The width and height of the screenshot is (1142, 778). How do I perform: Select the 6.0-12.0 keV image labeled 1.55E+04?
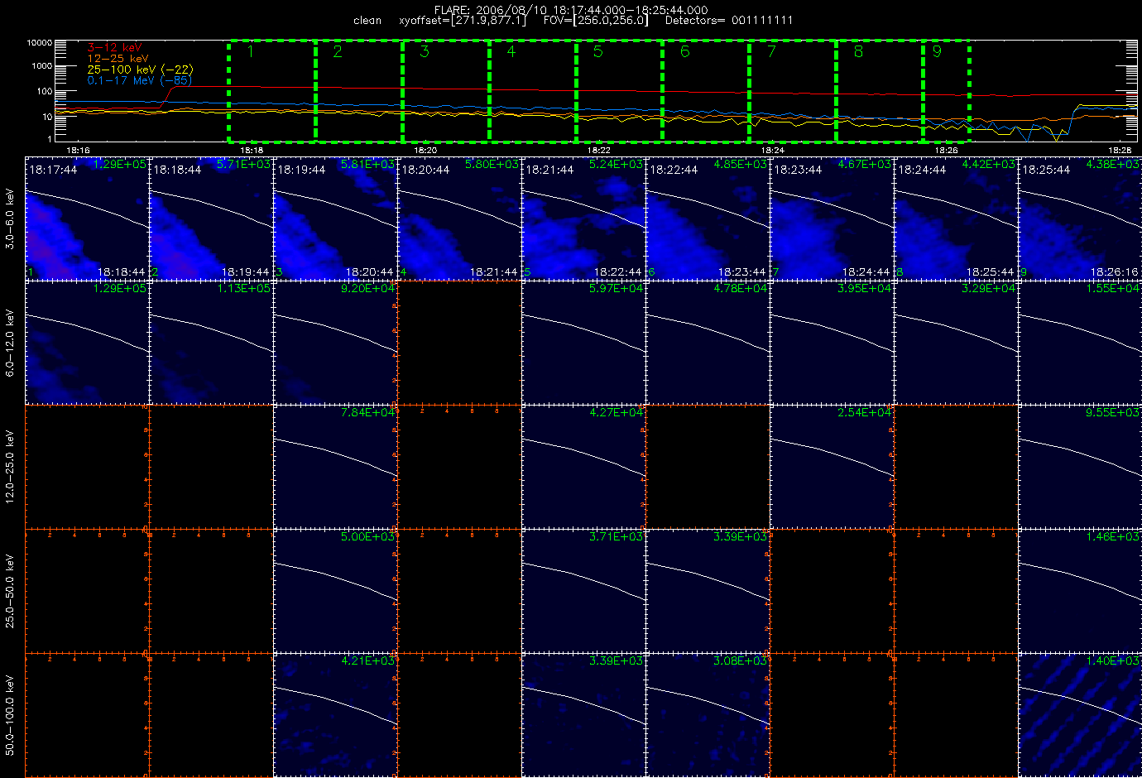(1080, 343)
